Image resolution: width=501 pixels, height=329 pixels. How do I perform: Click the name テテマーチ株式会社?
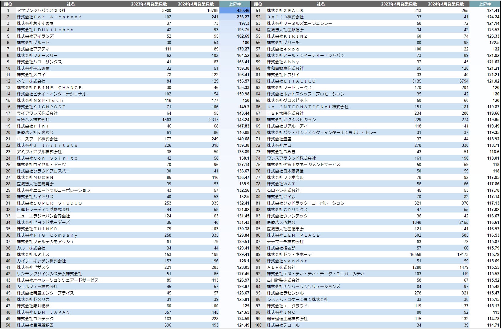pyautogui.click(x=285, y=242)
